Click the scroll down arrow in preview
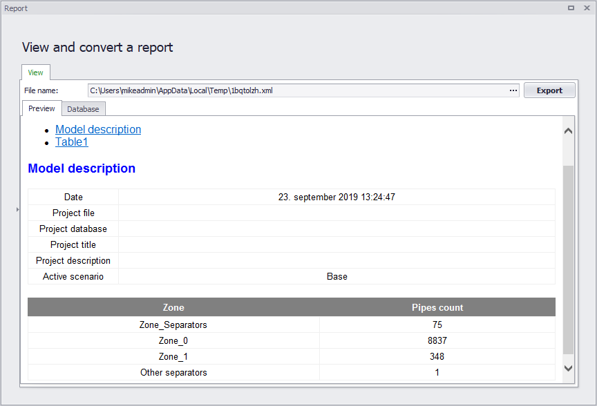 pos(568,368)
